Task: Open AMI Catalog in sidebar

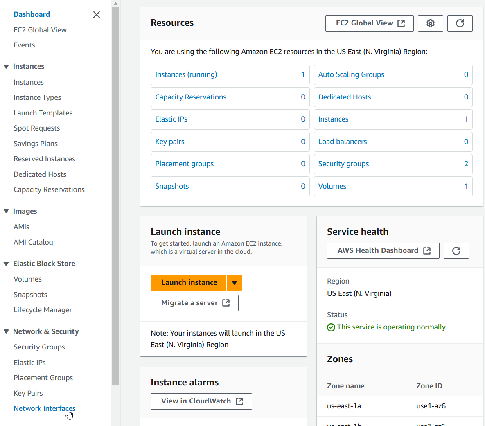Action: (33, 242)
